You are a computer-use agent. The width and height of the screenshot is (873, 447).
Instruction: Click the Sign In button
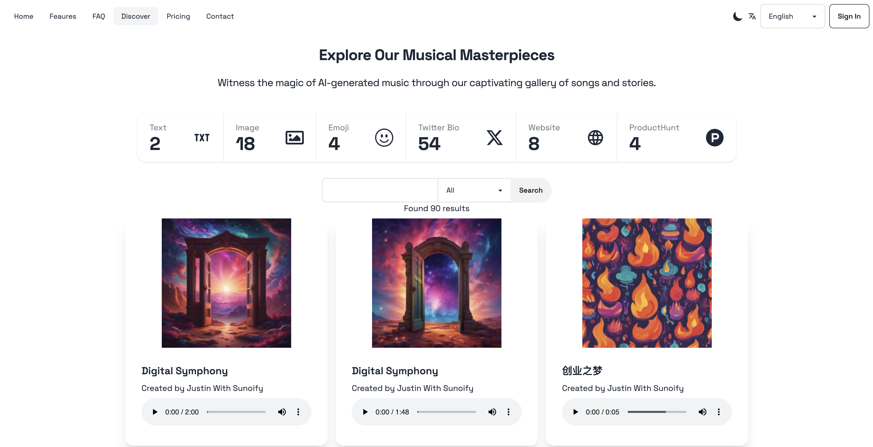pyautogui.click(x=849, y=16)
